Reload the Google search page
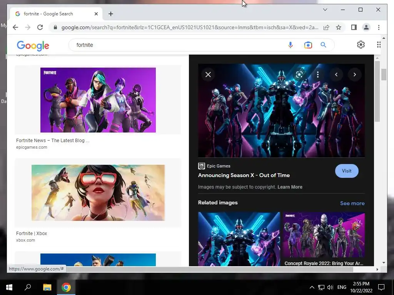This screenshot has height=295, width=394. [x=40, y=27]
